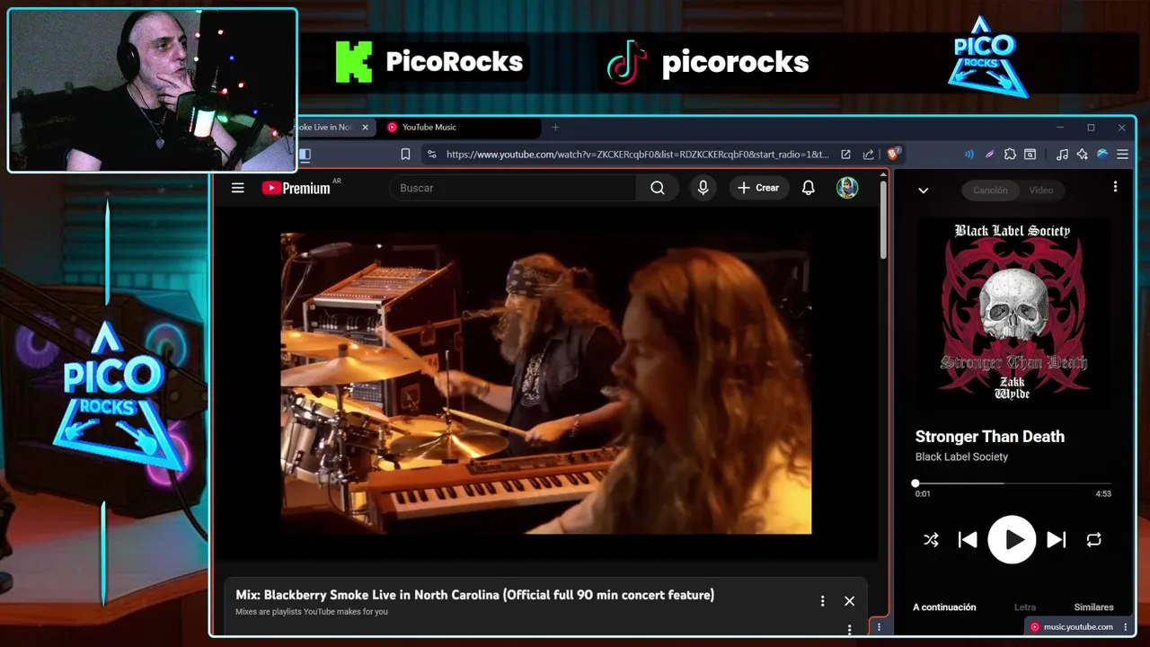The height and width of the screenshot is (647, 1150).
Task: Open the Letra lyrics tab
Action: (1024, 607)
